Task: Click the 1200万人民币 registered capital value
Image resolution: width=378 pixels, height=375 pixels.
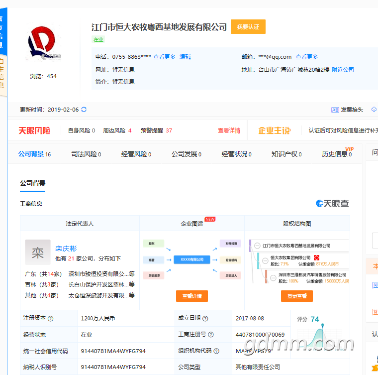Action: coord(98,319)
